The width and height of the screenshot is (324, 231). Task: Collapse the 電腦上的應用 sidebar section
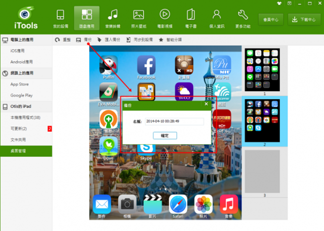coord(26,40)
